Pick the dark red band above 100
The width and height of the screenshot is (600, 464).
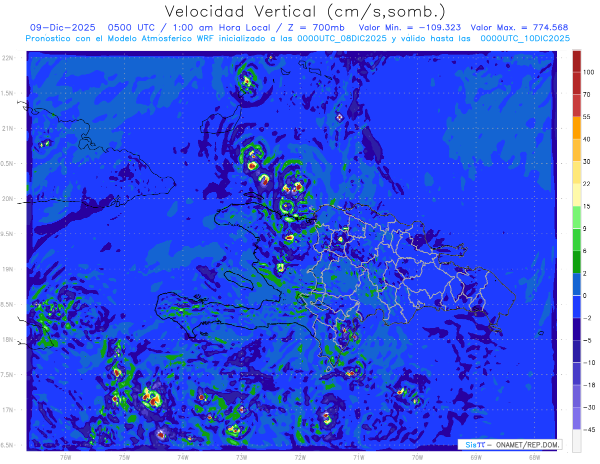576,61
